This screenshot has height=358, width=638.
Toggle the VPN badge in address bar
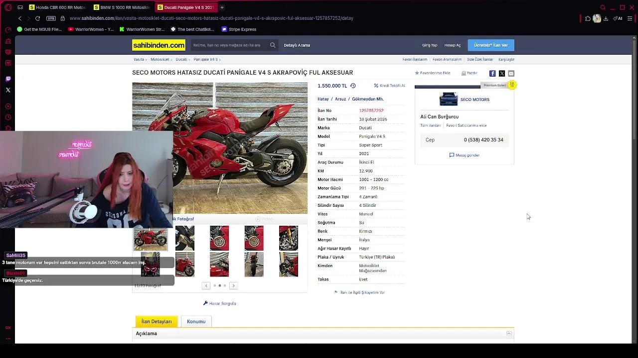pyautogui.click(x=51, y=18)
